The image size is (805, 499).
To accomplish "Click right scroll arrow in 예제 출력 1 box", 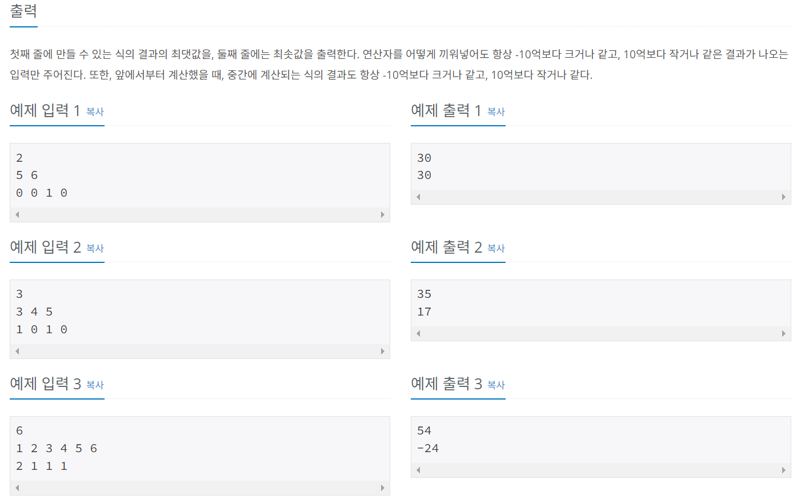I will click(x=784, y=197).
